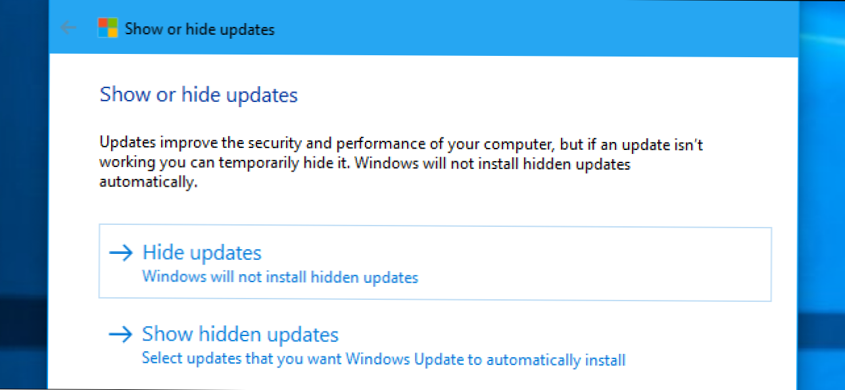Click the Show or hide updates title bar text
The width and height of the screenshot is (845, 390).
coord(199,29)
